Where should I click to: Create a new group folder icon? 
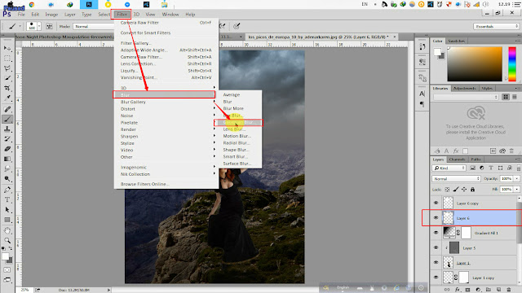489,290
